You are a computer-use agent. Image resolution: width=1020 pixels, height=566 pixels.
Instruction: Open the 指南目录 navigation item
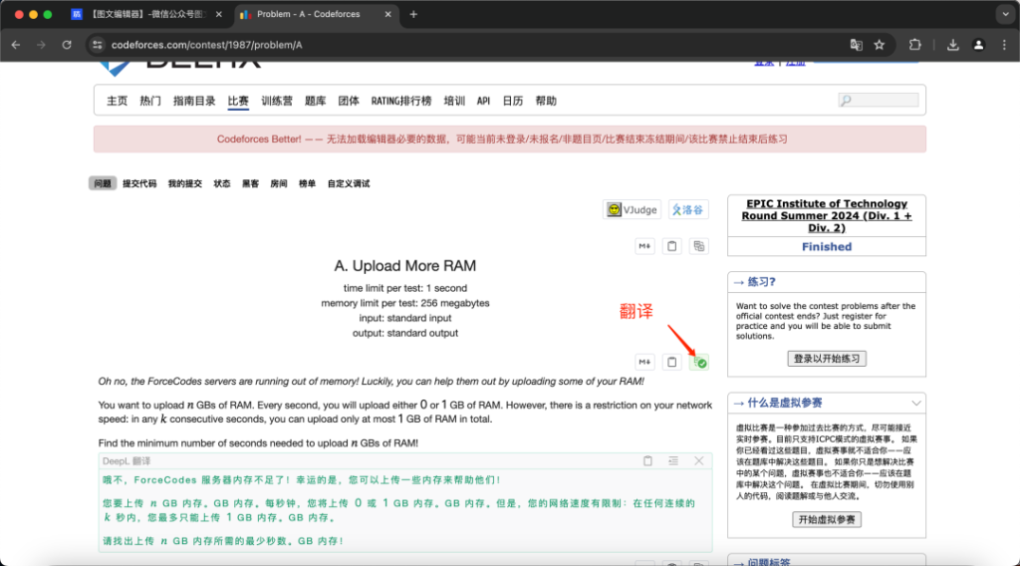point(194,101)
